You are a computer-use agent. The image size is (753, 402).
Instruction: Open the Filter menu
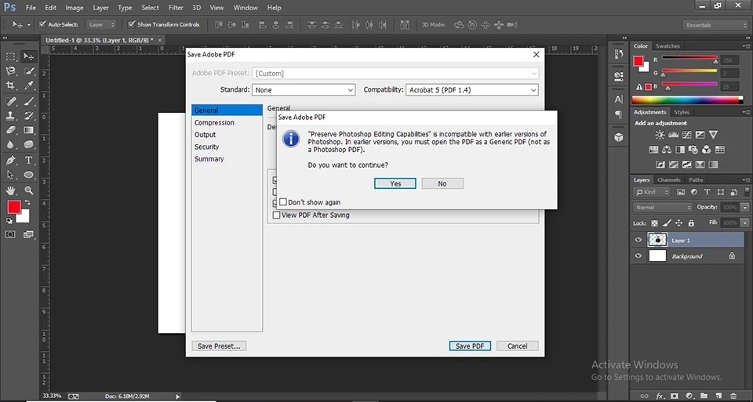[x=176, y=8]
